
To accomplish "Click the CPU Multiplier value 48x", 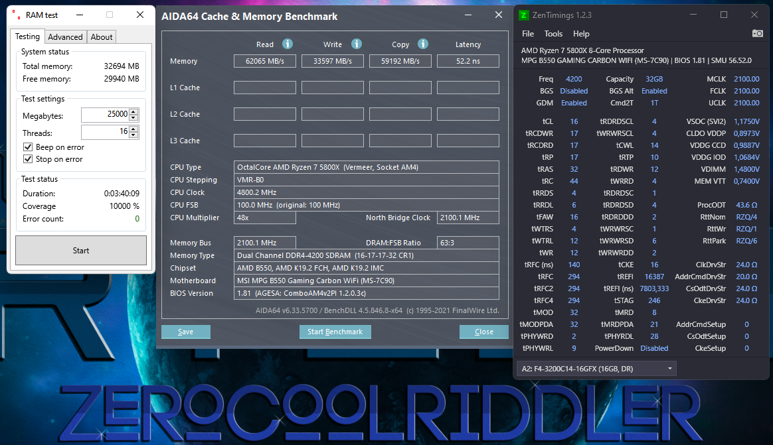I will (265, 218).
